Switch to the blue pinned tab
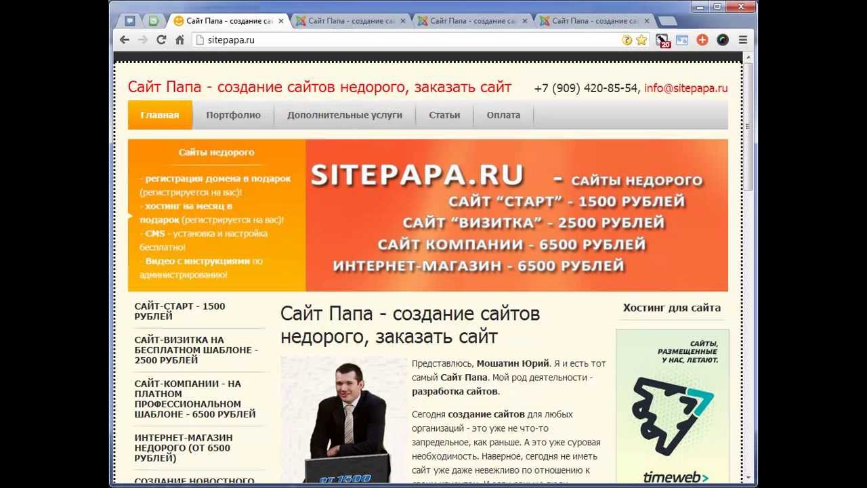 tap(130, 21)
